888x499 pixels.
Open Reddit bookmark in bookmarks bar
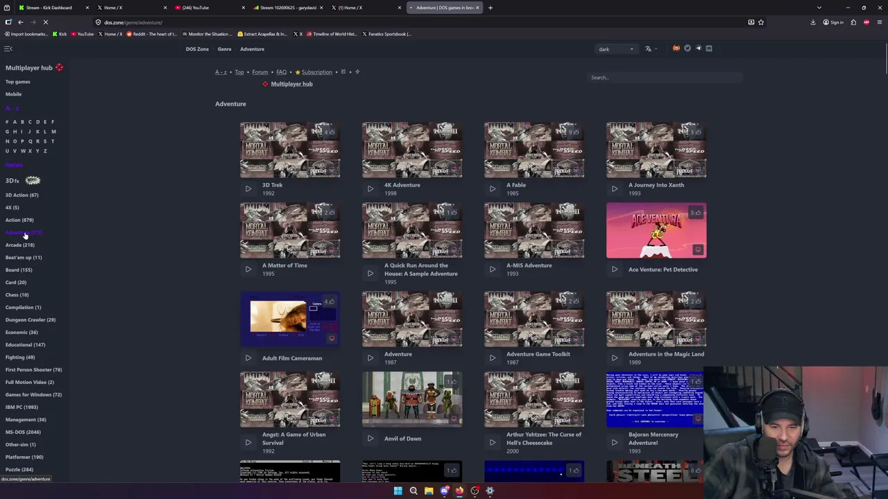151,34
